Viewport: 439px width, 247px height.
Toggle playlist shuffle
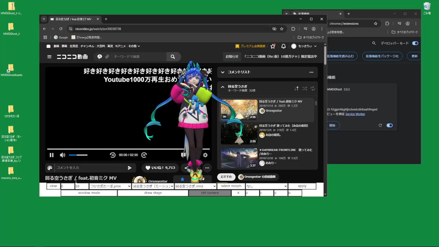click(305, 88)
